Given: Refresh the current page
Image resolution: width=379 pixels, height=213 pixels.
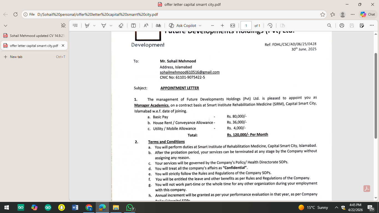Looking at the screenshot, I should [16, 14].
